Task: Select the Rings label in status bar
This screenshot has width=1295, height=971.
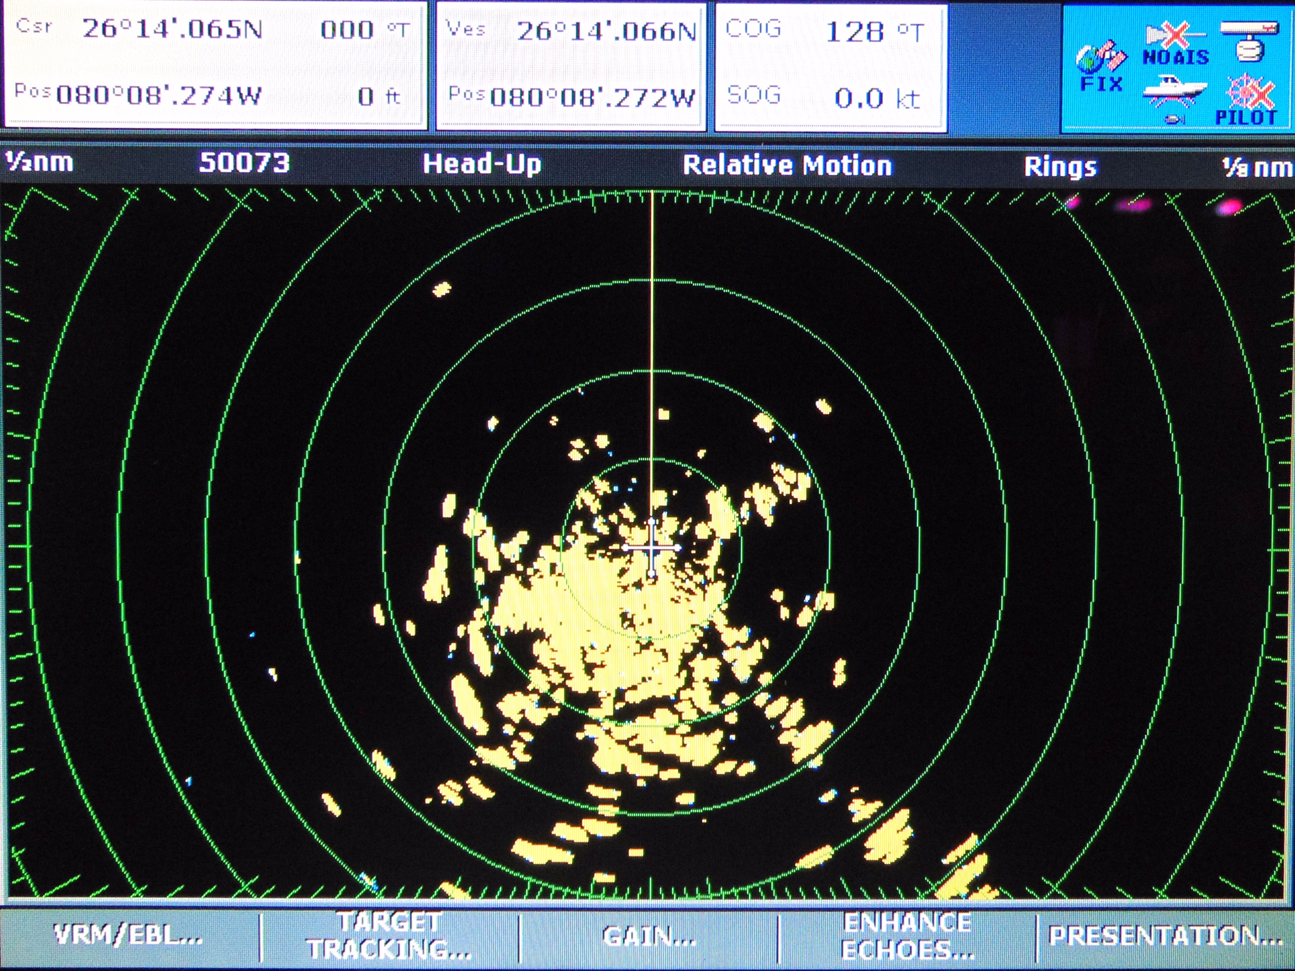Action: (1060, 167)
